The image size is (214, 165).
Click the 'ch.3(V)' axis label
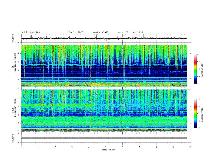coord(13,138)
